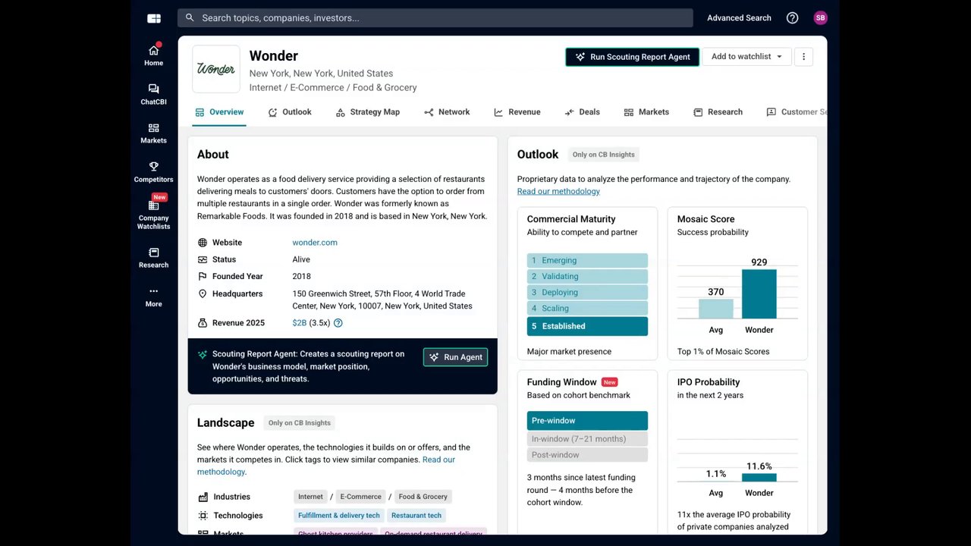
Task: Click the Scouting Report Agent sparkle icon
Action: (203, 354)
